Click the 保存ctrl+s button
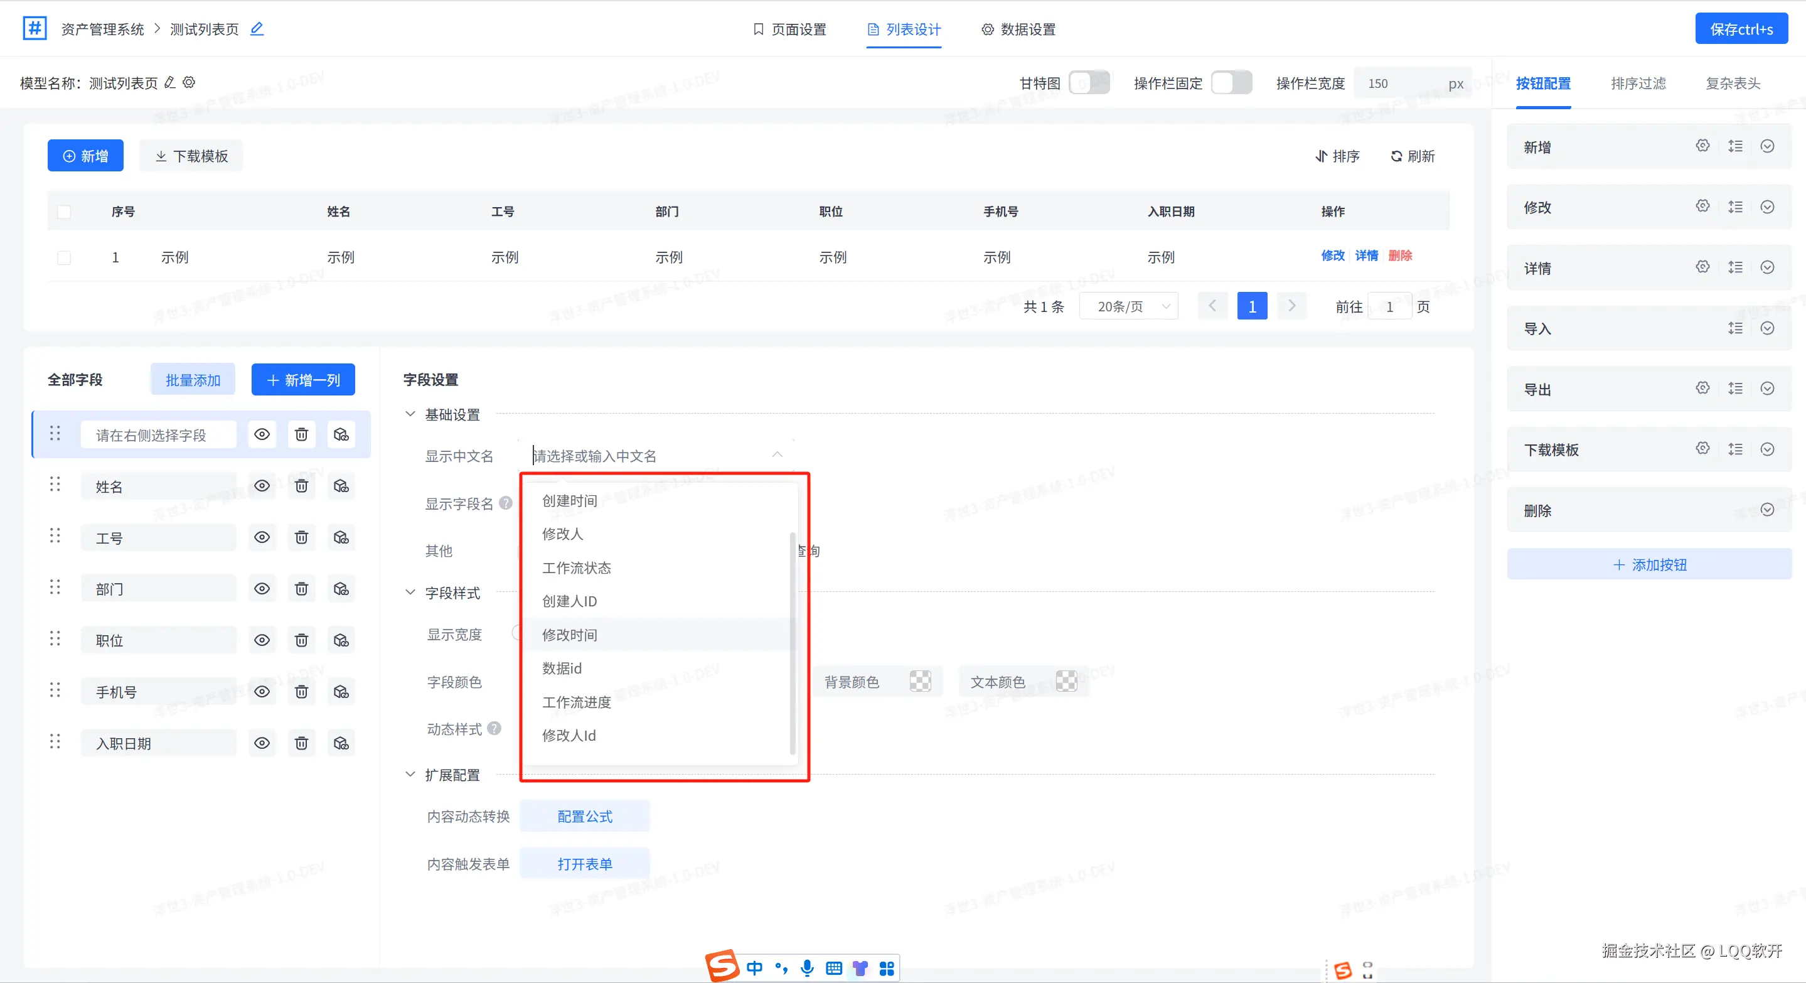1806x983 pixels. pyautogui.click(x=1741, y=30)
